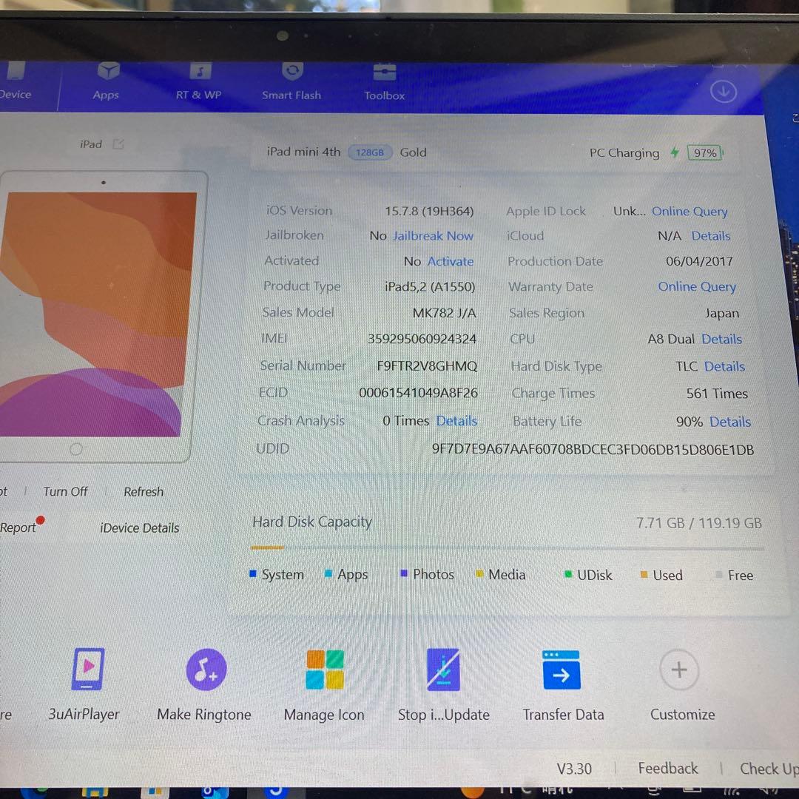
Task: Open the iDevice Details tab
Action: coord(139,527)
